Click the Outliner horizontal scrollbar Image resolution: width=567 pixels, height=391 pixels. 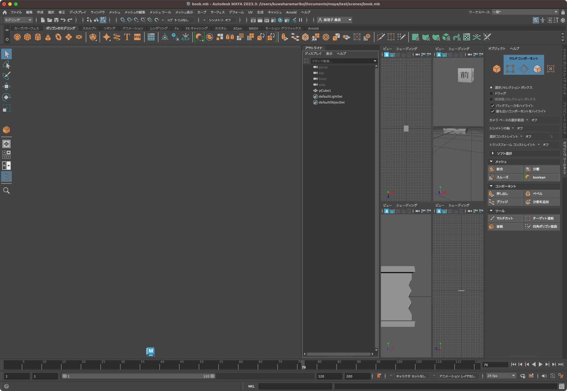(x=338, y=354)
